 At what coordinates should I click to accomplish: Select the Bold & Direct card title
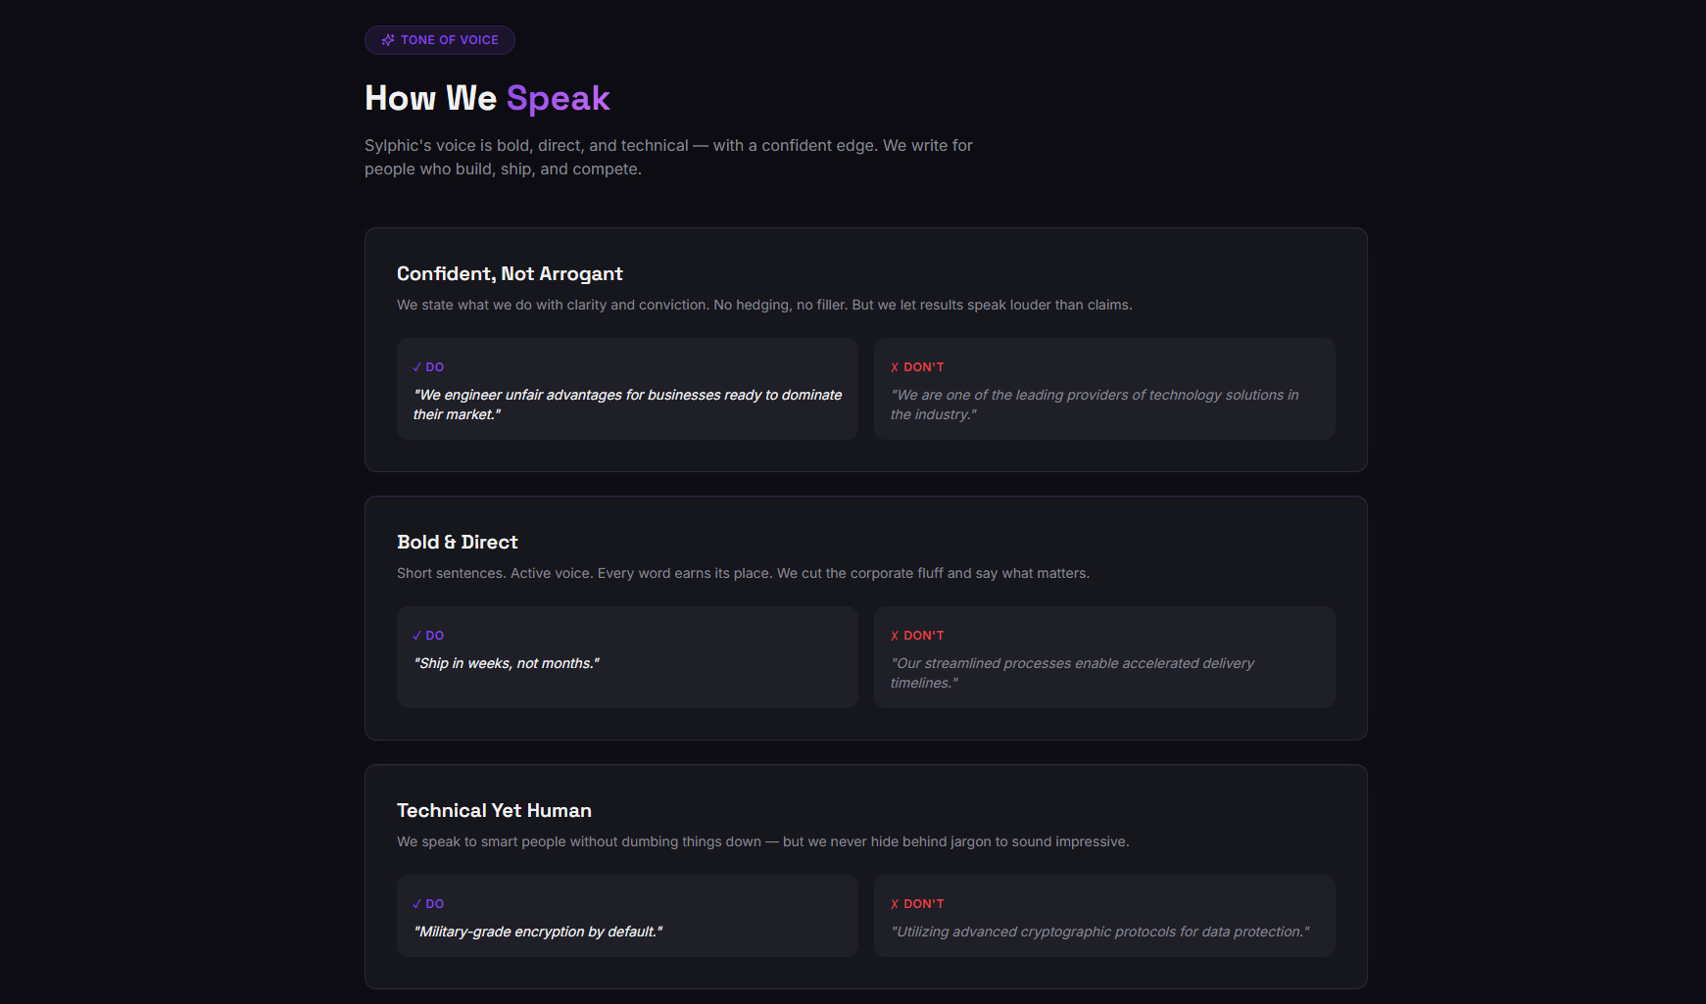click(458, 542)
